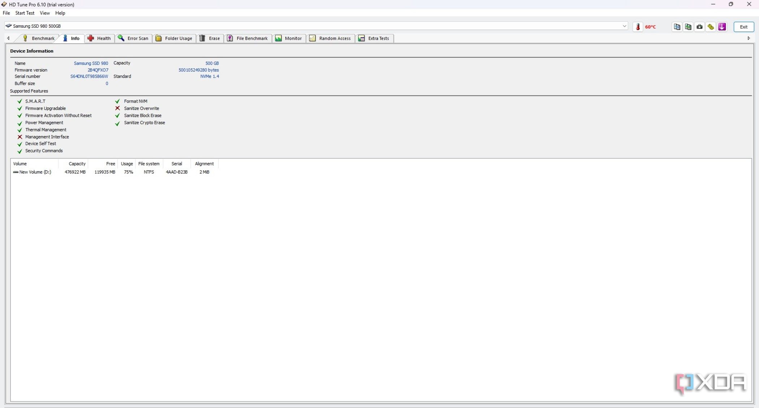
Task: Click the File system column header
Action: 149,164
